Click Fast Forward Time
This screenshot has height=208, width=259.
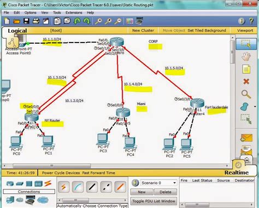point(98,173)
